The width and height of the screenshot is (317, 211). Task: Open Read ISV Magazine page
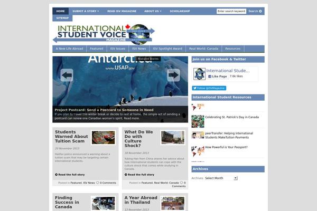(122, 11)
